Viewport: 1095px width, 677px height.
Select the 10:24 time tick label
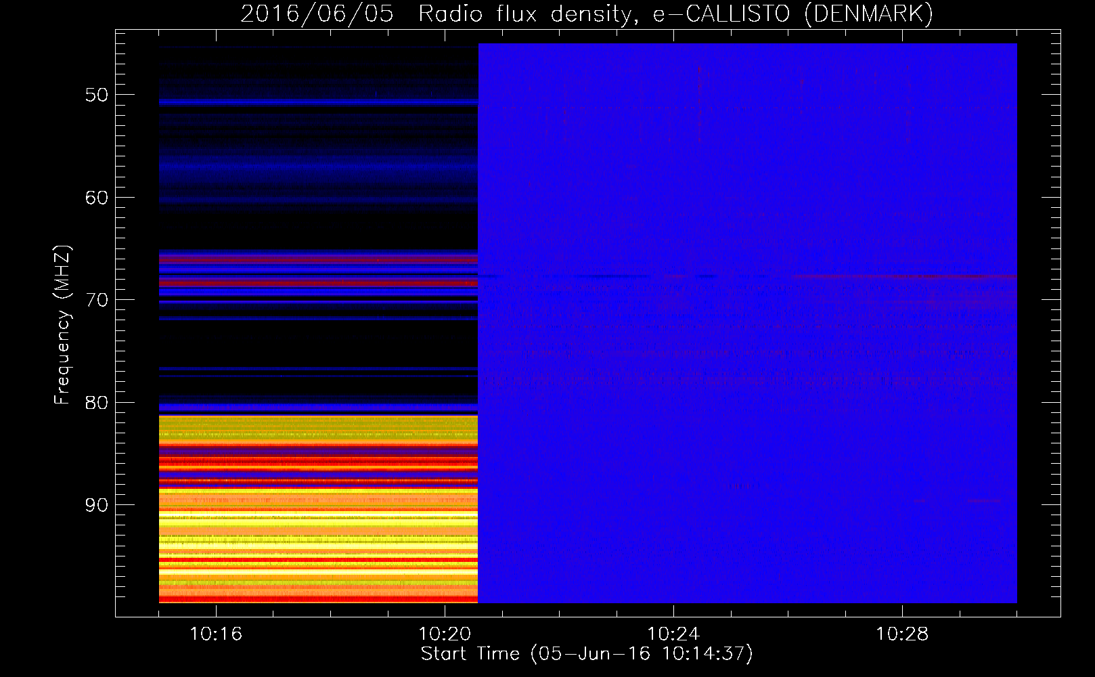(x=673, y=634)
